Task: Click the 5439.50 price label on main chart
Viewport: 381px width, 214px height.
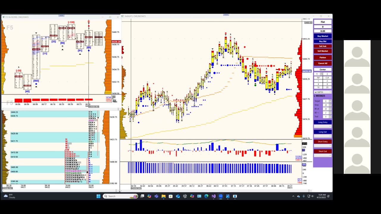Action: point(307,71)
